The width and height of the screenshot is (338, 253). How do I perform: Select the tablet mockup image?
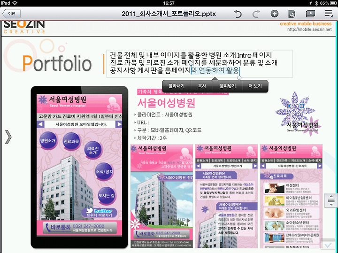(x=79, y=167)
